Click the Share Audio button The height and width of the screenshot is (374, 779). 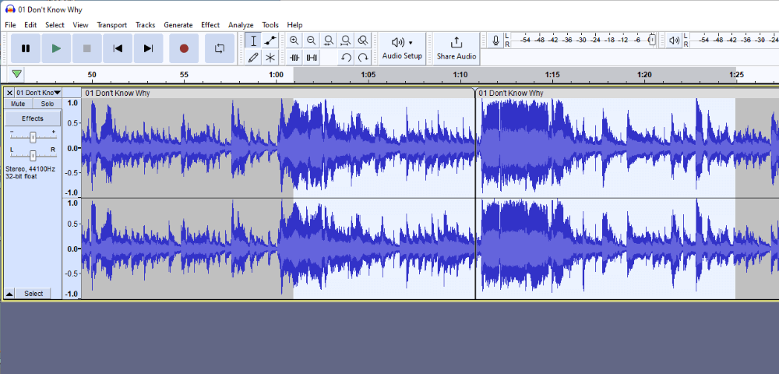pyautogui.click(x=456, y=48)
